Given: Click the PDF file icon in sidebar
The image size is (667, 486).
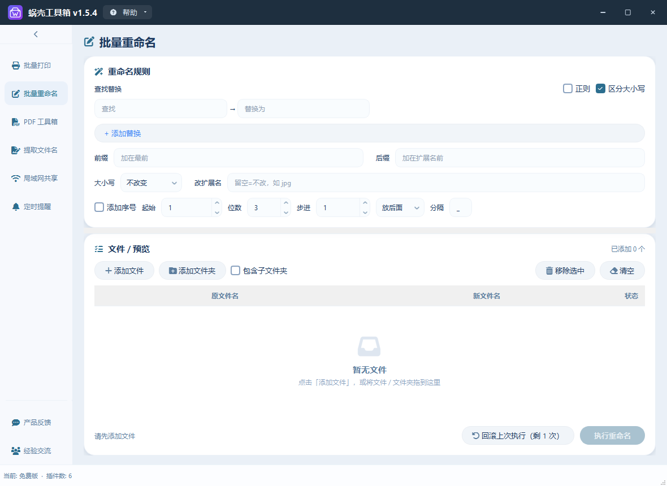Looking at the screenshot, I should [x=16, y=122].
